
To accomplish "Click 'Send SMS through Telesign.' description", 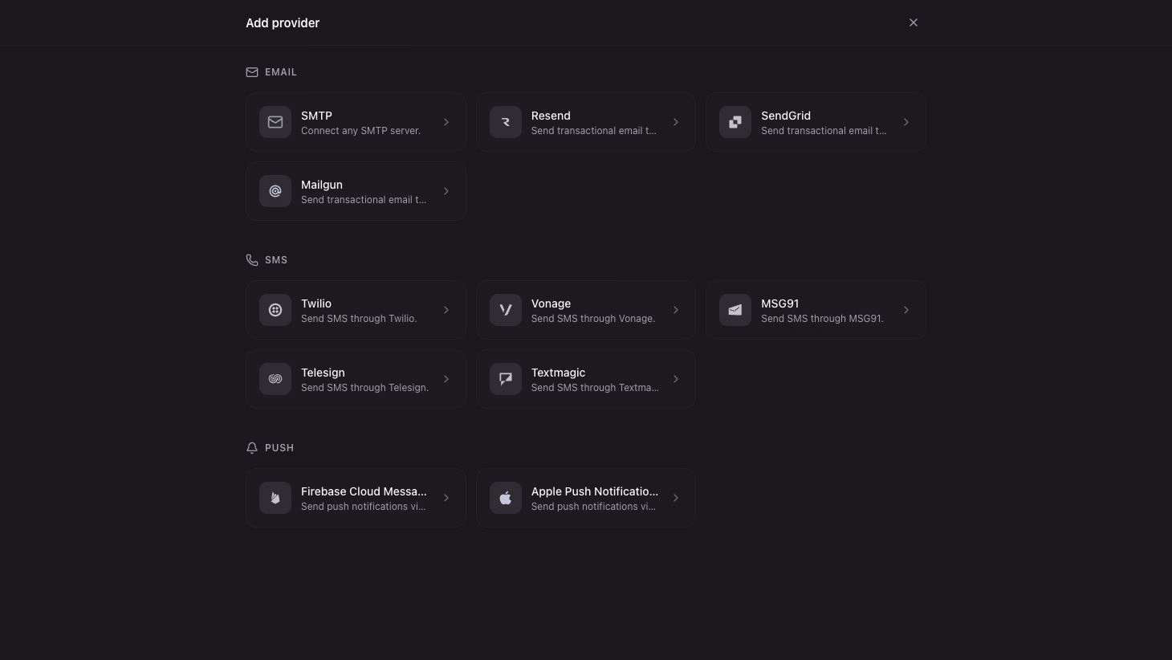I will point(364,388).
